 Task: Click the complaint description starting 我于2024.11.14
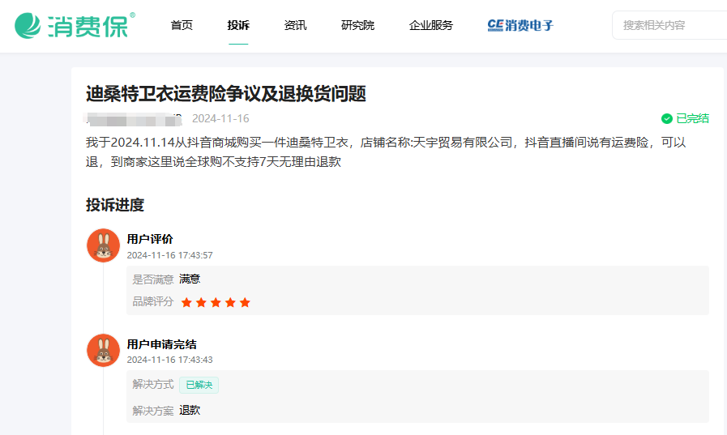click(x=386, y=152)
